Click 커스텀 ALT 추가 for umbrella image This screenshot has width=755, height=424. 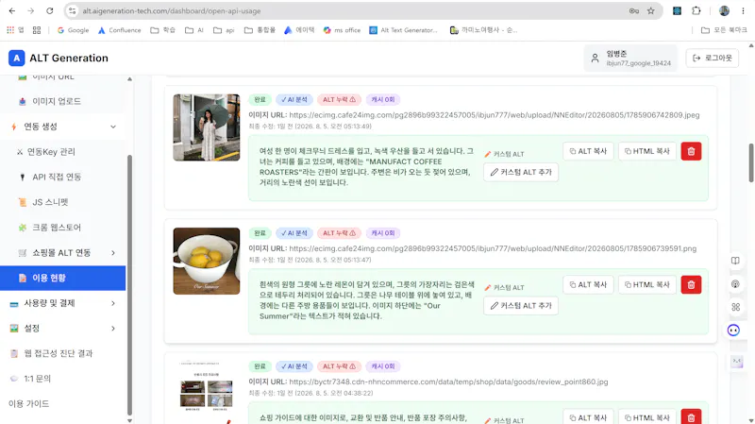pyautogui.click(x=521, y=172)
